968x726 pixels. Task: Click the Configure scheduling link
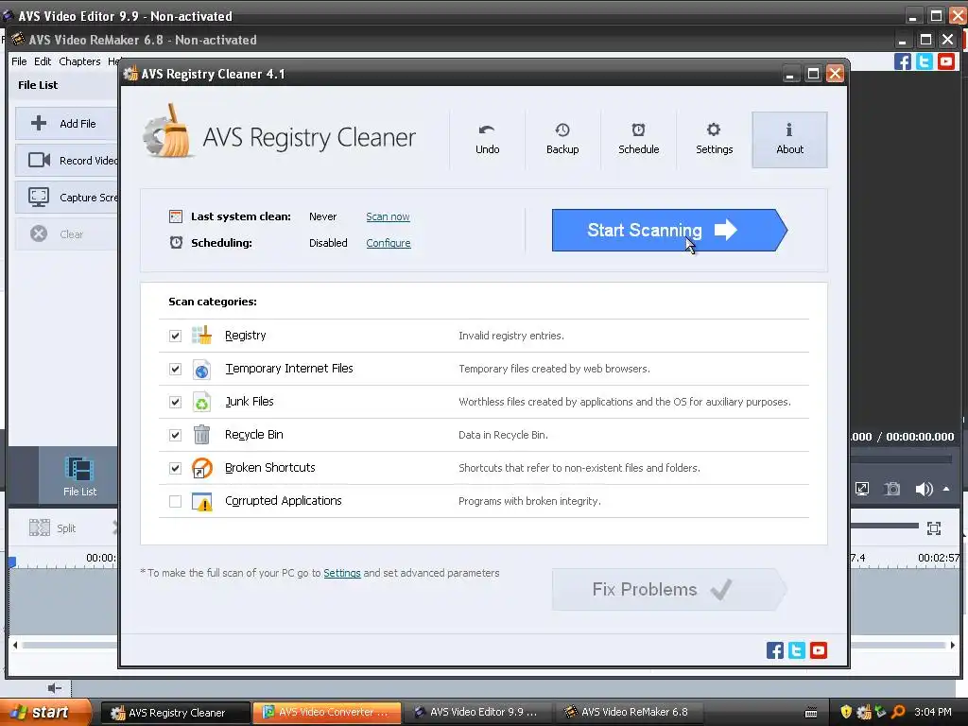tap(389, 243)
